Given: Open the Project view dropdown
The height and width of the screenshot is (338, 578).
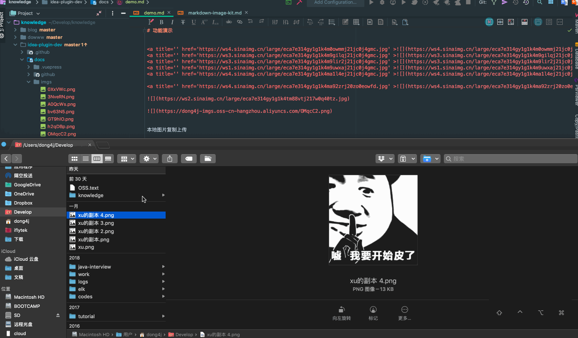Looking at the screenshot, I should [x=24, y=13].
